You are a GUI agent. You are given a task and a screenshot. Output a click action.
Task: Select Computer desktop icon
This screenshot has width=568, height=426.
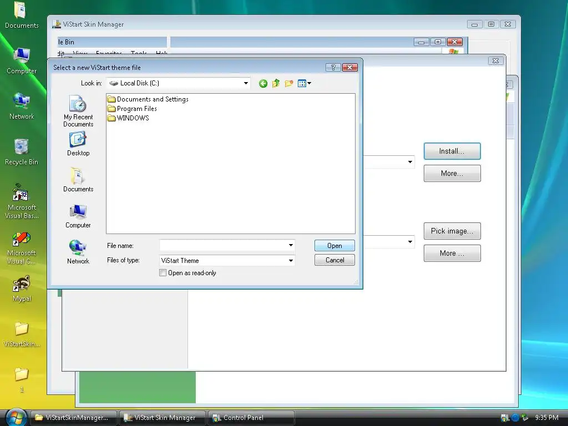22,61
